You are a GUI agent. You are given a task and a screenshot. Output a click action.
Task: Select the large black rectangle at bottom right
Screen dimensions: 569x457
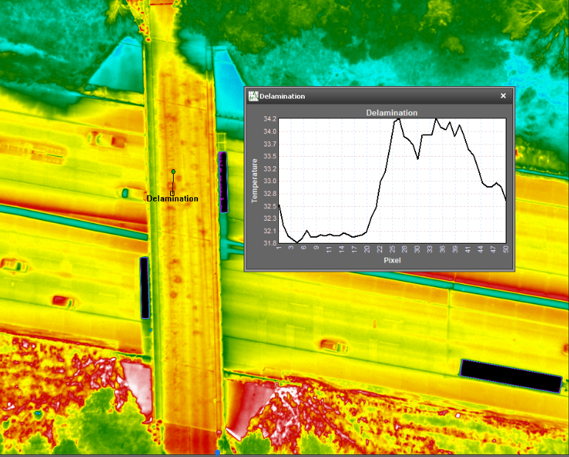pyautogui.click(x=511, y=375)
